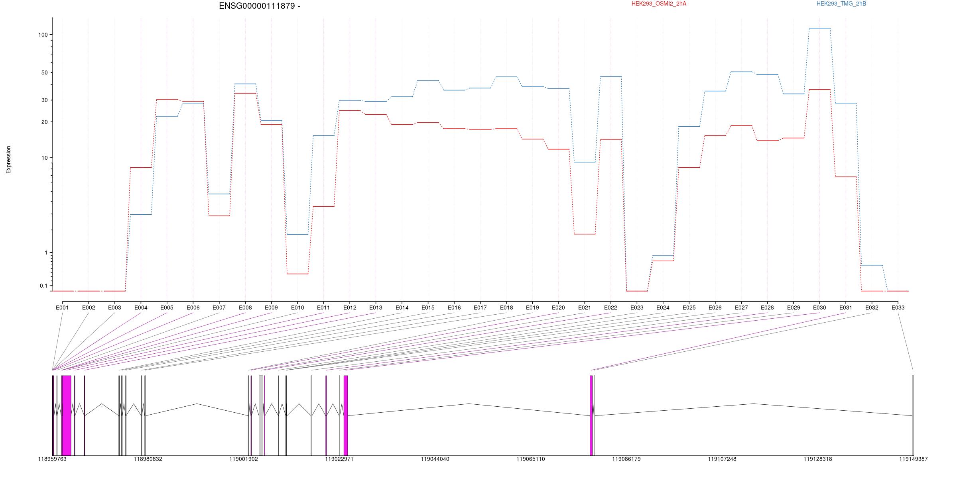Click the ENSG00000111879 gene title
Viewport: 957px width, 478px height.
(259, 6)
